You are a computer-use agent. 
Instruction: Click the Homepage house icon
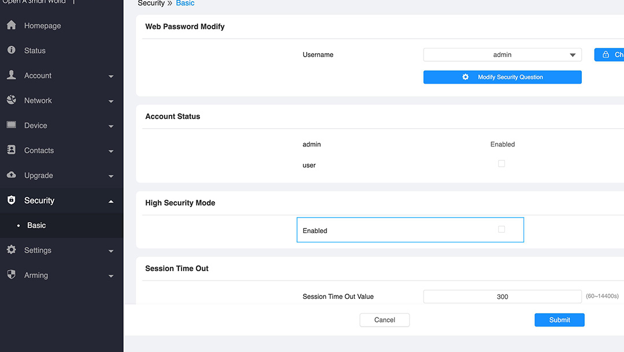(11, 25)
